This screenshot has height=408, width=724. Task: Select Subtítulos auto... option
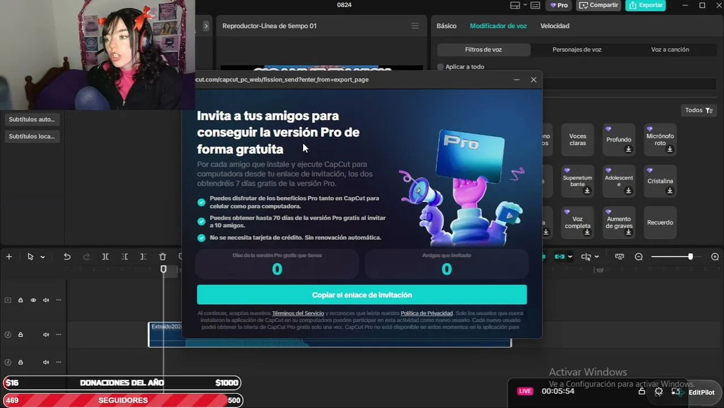32,120
